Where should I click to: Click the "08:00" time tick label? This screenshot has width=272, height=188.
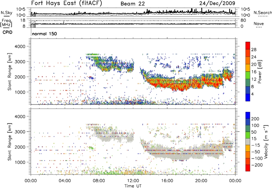[99, 181]
